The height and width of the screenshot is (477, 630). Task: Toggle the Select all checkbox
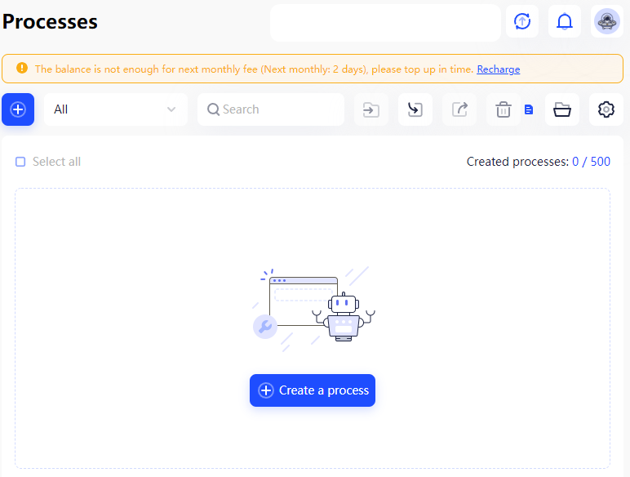[x=20, y=162]
